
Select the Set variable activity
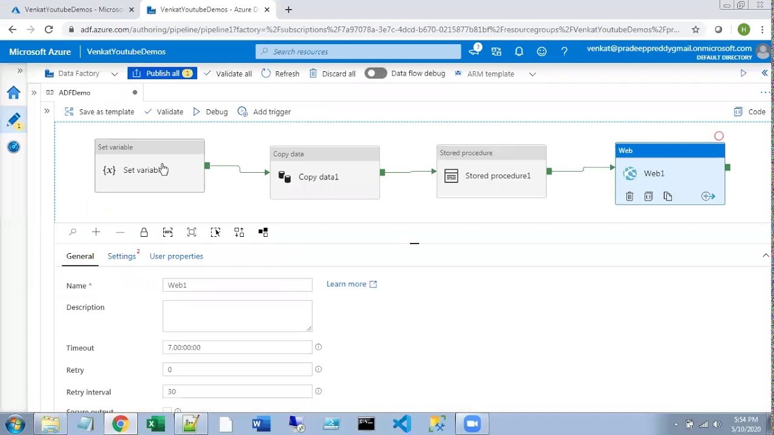(149, 166)
